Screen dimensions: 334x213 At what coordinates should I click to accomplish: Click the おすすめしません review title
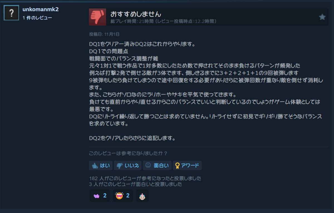coord(136,14)
